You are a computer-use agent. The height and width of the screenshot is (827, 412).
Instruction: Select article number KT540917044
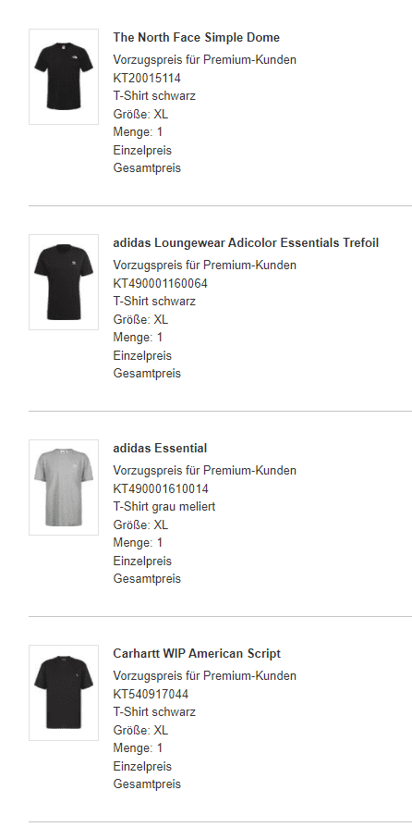point(151,694)
